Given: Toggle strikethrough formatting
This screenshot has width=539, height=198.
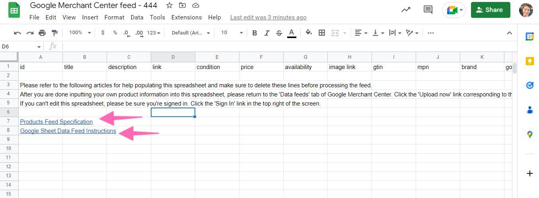Looking at the screenshot, I should point(279,33).
